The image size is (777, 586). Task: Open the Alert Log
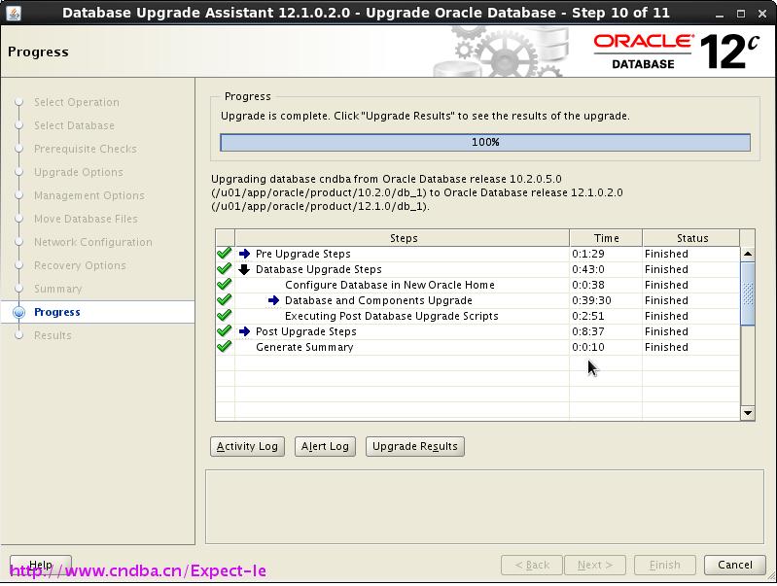325,446
